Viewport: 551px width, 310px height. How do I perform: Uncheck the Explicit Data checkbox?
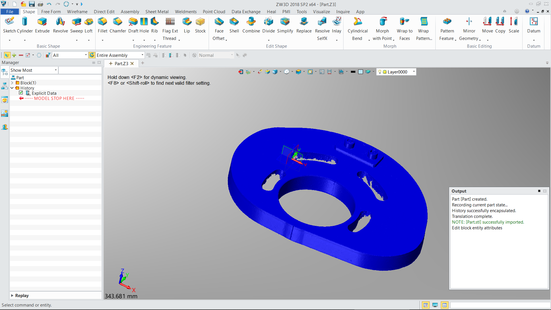tap(21, 93)
